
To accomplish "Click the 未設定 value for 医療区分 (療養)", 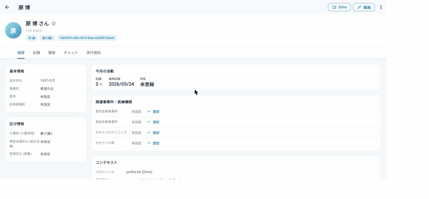I will [45, 154].
